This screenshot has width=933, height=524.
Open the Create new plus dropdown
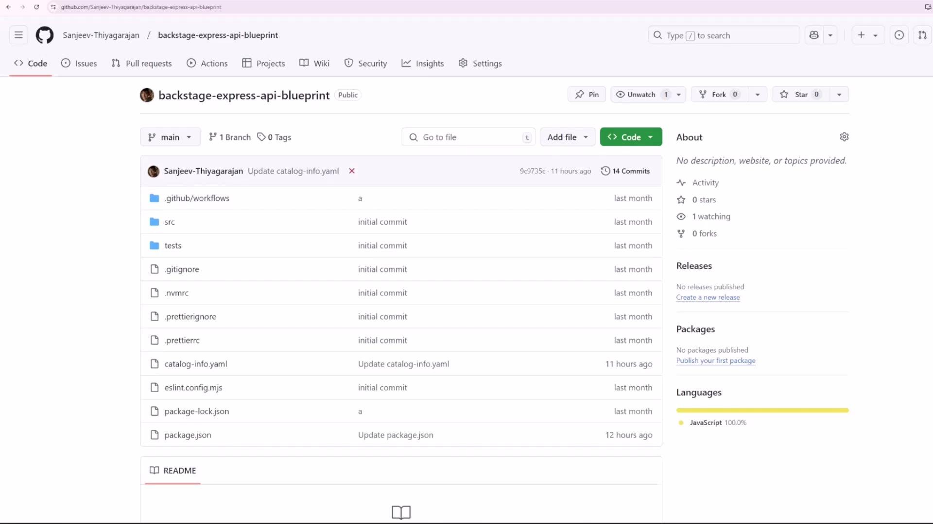[868, 35]
